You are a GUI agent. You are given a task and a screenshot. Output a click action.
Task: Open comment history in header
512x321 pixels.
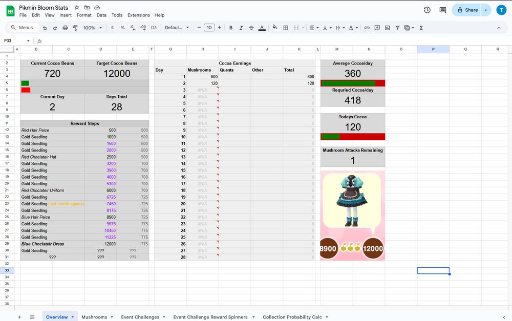(443, 10)
